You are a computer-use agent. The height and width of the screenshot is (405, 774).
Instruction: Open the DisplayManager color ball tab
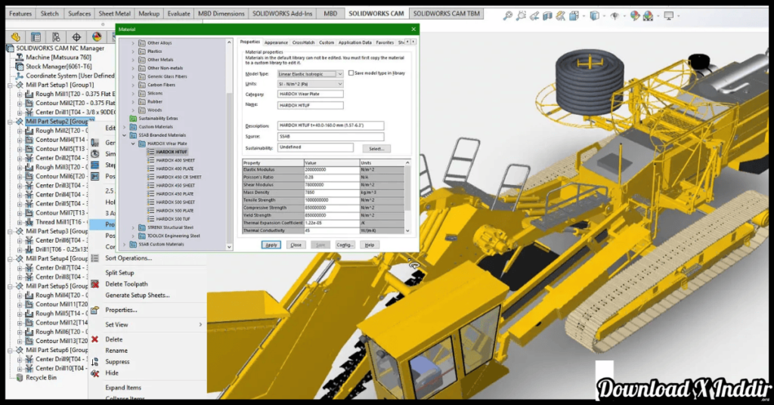click(97, 37)
